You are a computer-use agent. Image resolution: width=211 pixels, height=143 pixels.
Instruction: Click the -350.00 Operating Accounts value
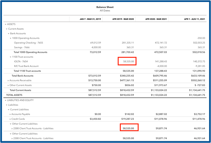tap(201, 38)
